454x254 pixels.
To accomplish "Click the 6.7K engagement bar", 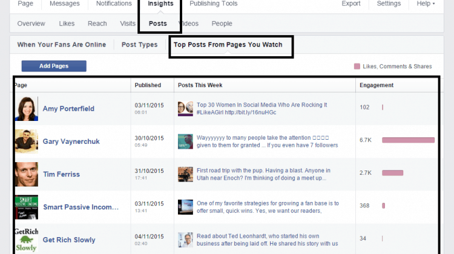I will point(408,140).
